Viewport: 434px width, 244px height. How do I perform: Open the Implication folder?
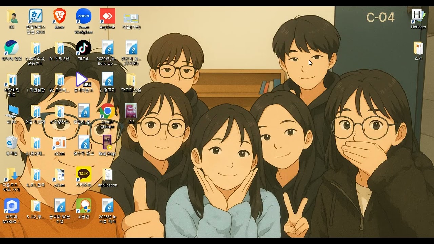[x=107, y=177]
